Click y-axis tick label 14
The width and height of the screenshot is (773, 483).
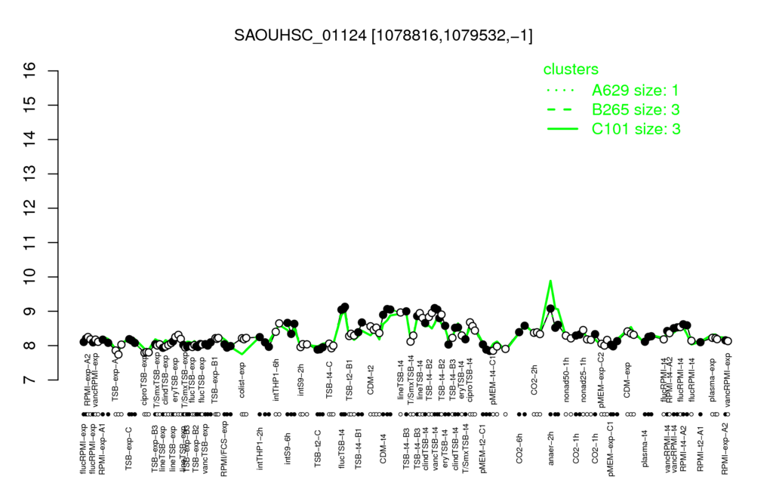pos(30,140)
